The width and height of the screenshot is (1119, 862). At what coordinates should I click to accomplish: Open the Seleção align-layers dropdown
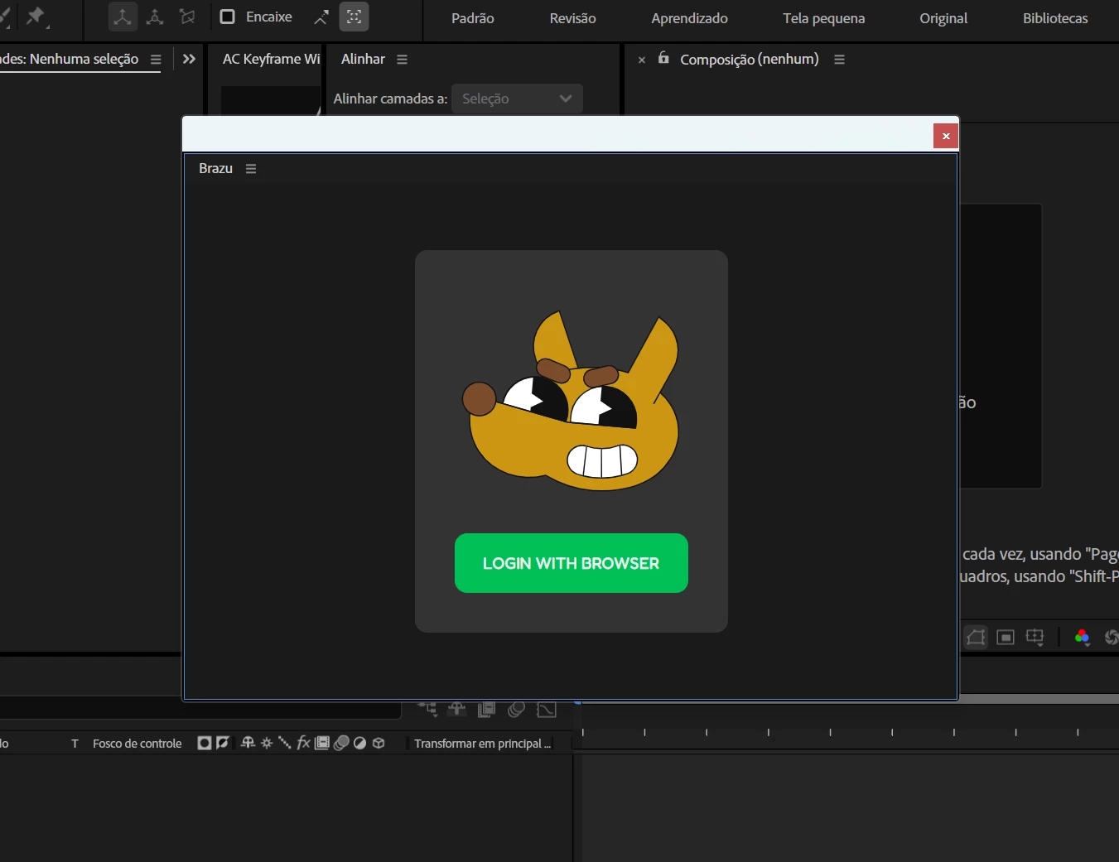[517, 99]
